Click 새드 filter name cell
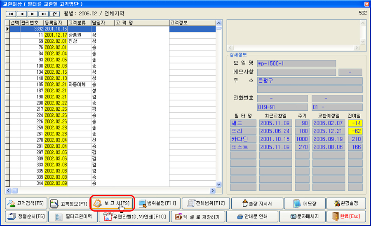371x226 pixels. [x=243, y=123]
